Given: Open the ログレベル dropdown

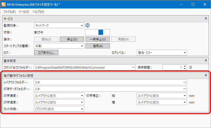Looking at the screenshot, I should (x=162, y=52).
